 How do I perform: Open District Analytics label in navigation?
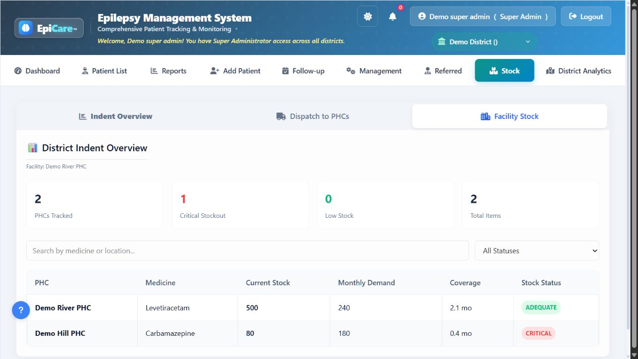(x=585, y=71)
